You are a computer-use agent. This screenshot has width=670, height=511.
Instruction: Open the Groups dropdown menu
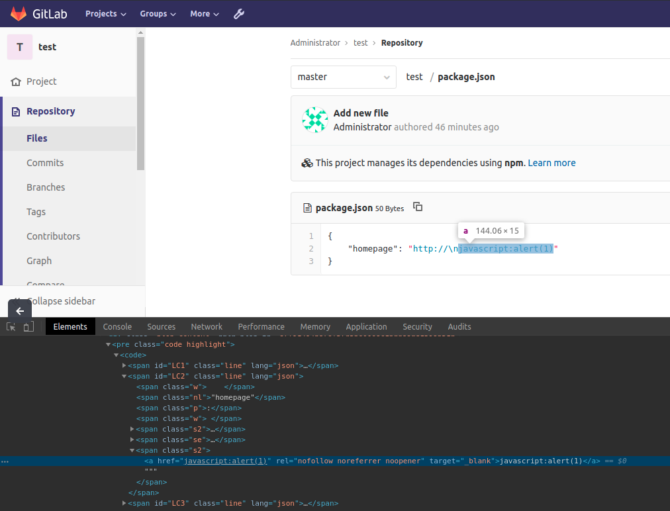coord(158,14)
